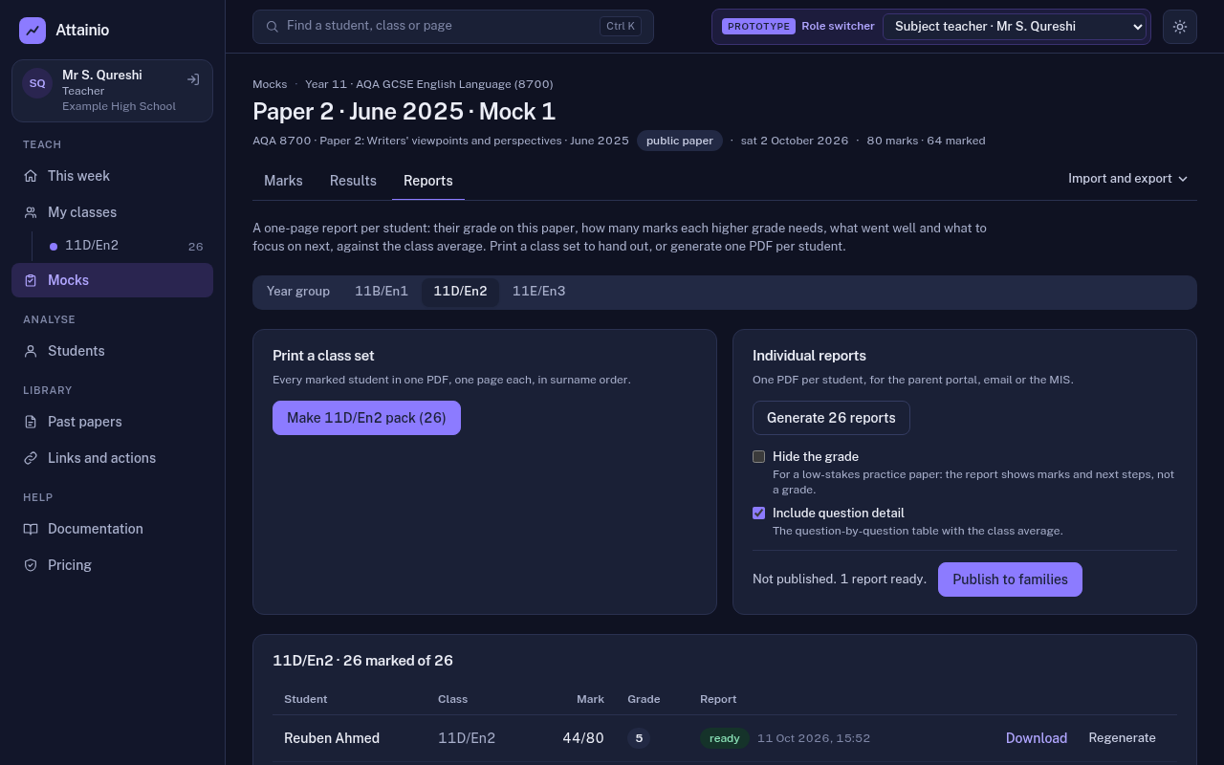Screen dimensions: 1224x765
Task: Regenerate Reuben Ahmed's report
Action: 1122,738
